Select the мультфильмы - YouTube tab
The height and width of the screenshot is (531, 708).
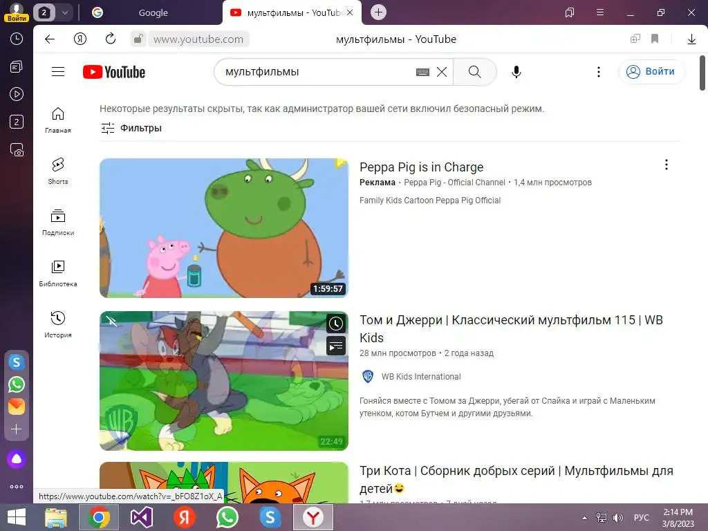292,12
